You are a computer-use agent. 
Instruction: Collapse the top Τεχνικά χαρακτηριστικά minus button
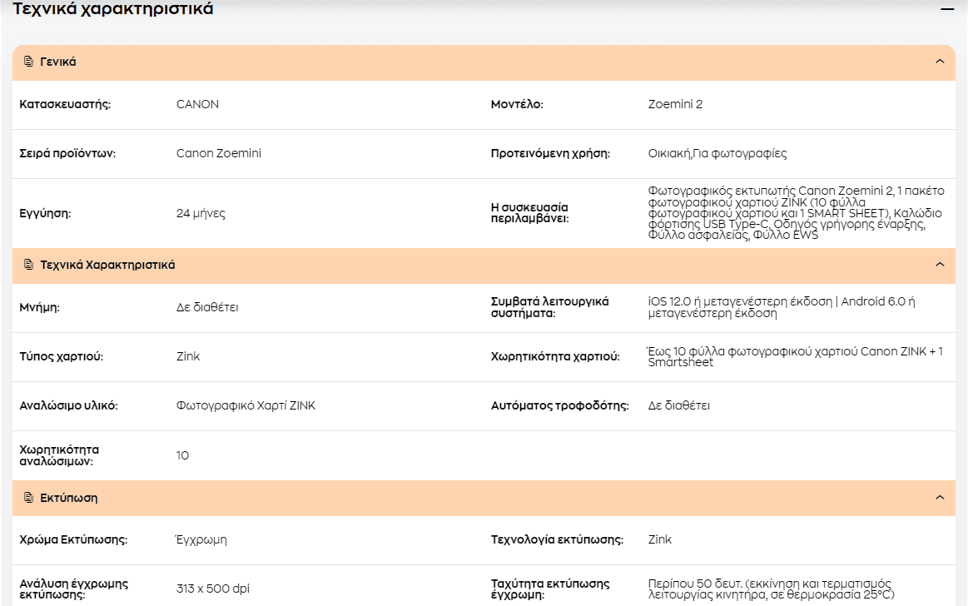pyautogui.click(x=947, y=8)
